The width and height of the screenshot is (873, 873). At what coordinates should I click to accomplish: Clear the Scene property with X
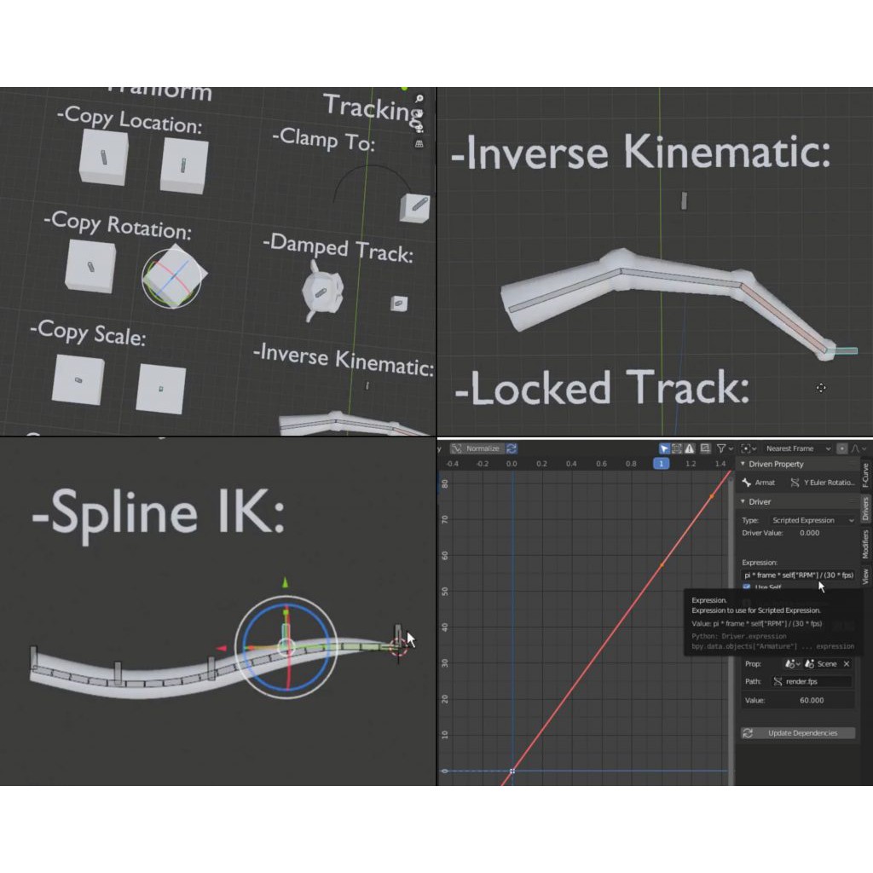(x=847, y=663)
